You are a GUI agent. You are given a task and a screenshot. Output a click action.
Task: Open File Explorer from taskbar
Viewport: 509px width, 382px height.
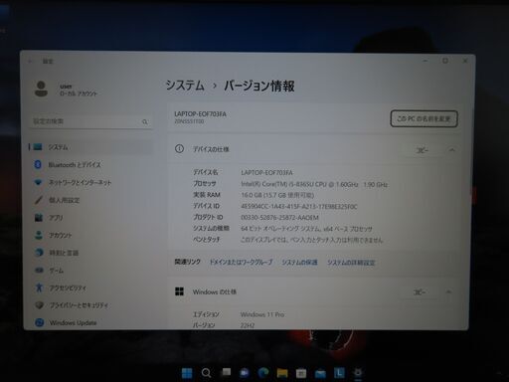tap(282, 373)
